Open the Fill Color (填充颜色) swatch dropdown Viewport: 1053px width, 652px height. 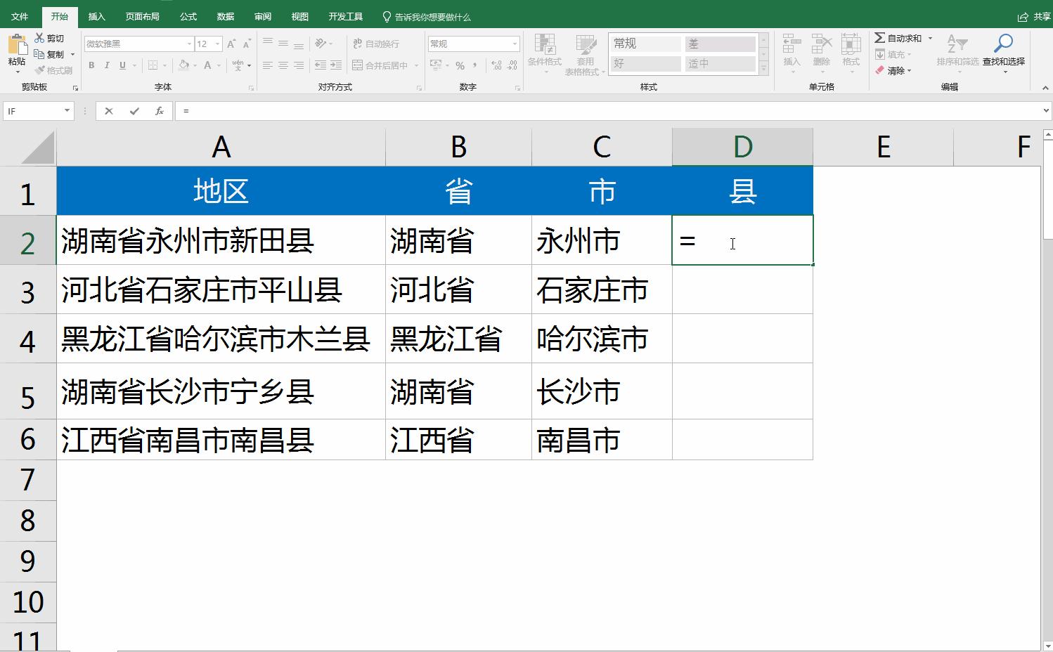point(192,65)
